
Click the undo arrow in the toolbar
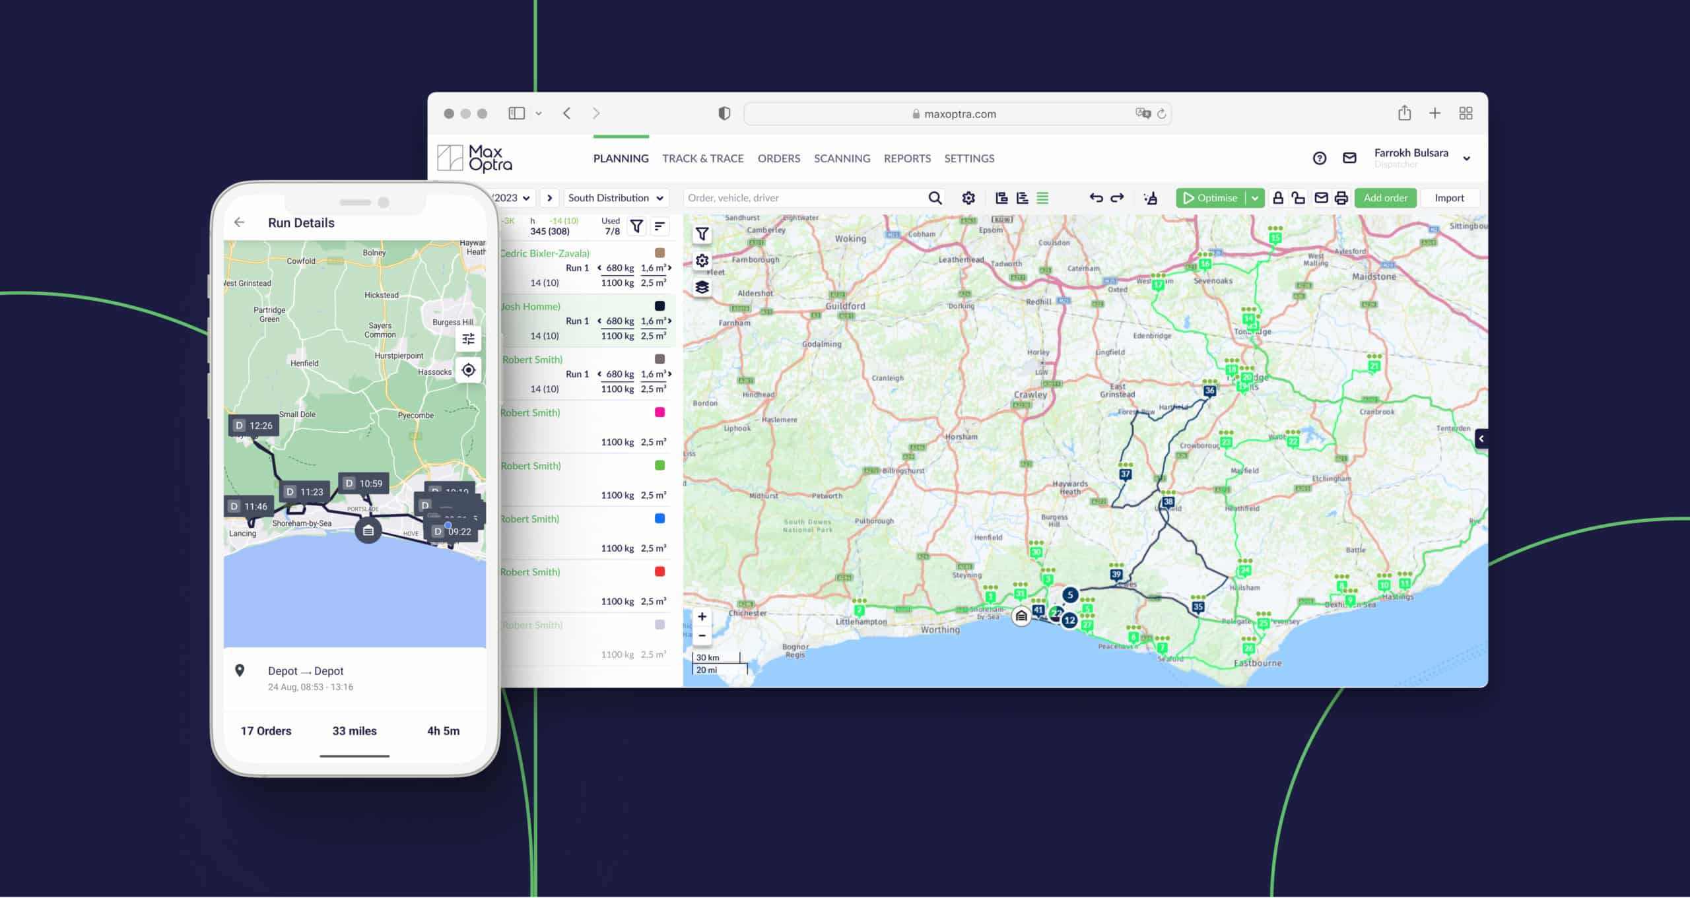coord(1097,197)
